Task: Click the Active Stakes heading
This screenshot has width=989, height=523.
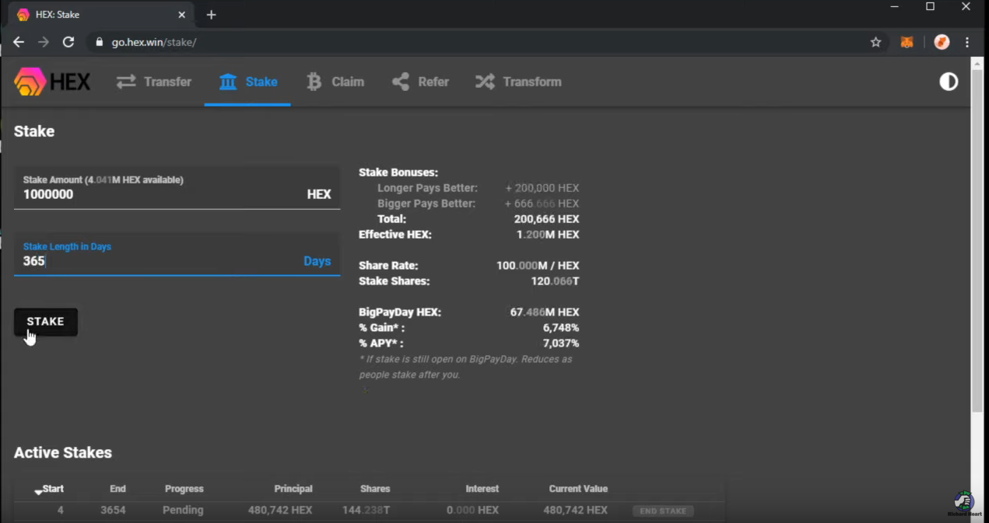Action: [x=63, y=453]
